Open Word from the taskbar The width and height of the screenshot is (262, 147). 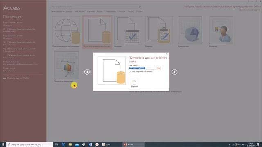pyautogui.click(x=90, y=144)
